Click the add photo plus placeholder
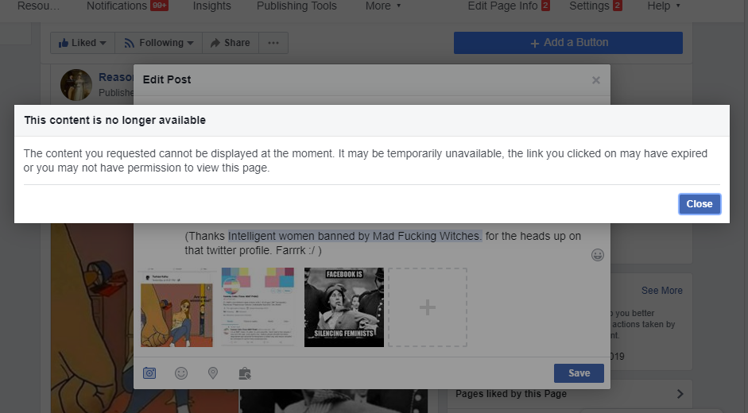The height and width of the screenshot is (413, 748). [x=427, y=307]
